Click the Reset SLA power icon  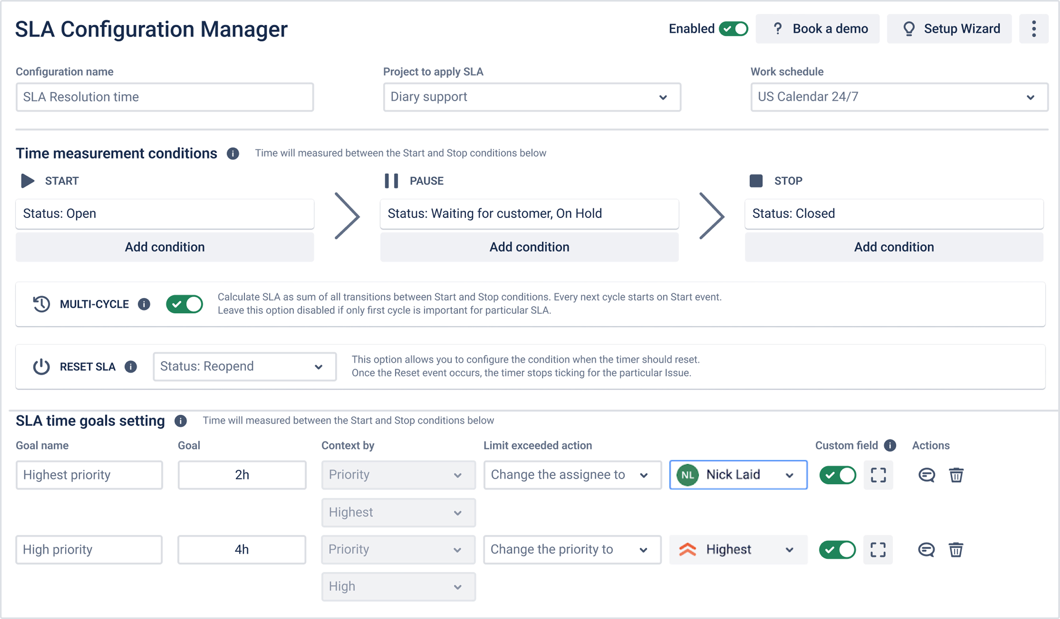tap(41, 366)
